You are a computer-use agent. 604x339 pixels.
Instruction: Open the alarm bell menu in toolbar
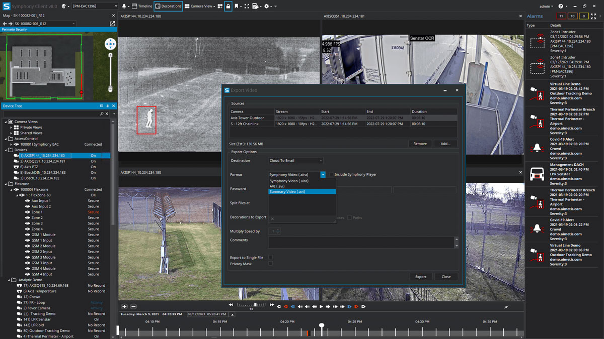tap(124, 6)
